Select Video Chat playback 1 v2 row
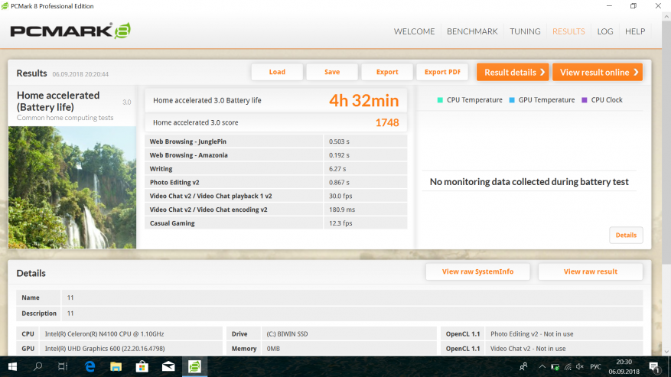The height and width of the screenshot is (377, 671). (276, 196)
